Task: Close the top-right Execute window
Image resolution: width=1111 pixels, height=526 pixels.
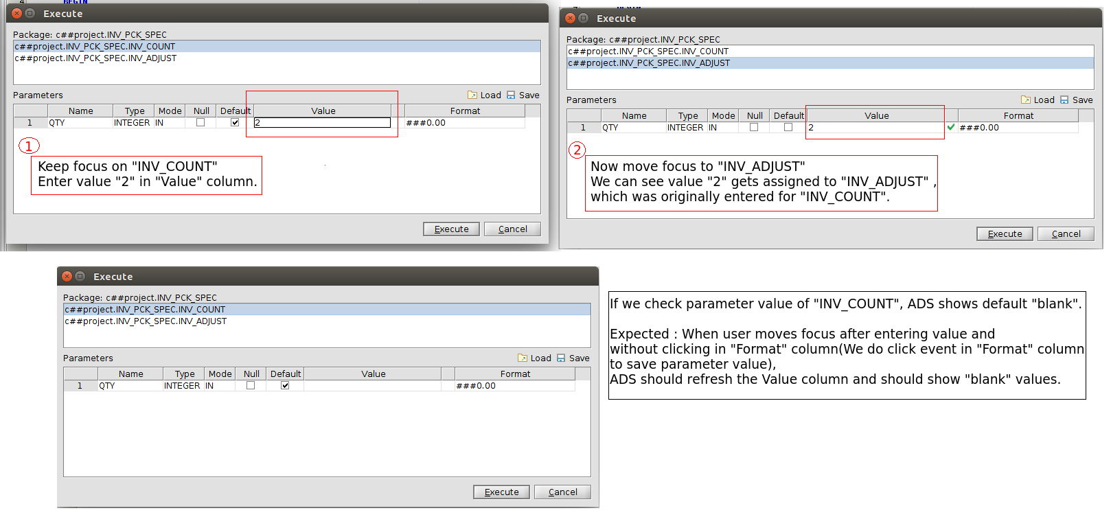Action: 571,18
